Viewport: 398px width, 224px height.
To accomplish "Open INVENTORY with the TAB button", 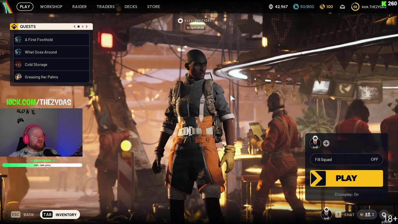I will click(60, 215).
